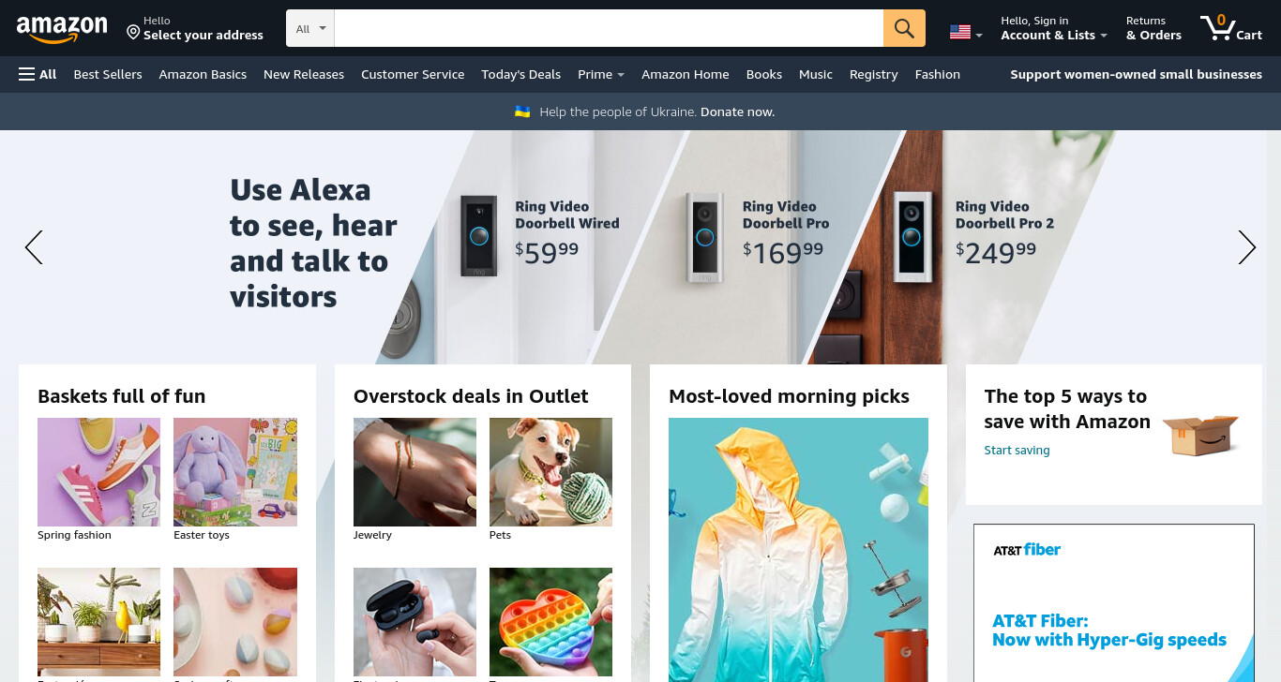This screenshot has width=1281, height=682.
Task: Advance to next carousel slide arrow
Action: point(1246,247)
